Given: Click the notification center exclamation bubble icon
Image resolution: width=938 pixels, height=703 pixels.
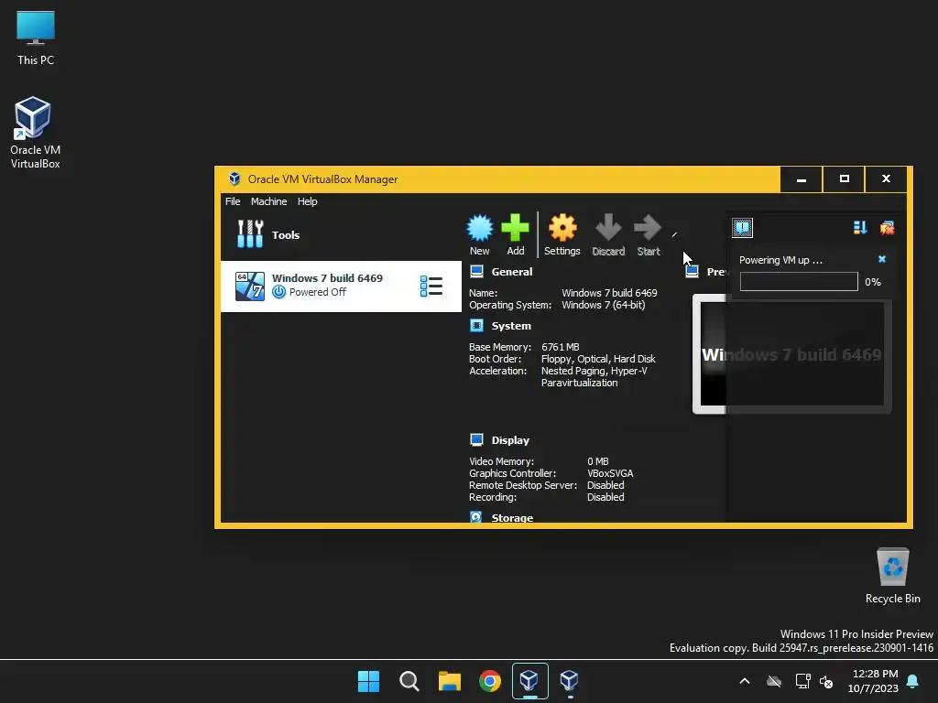Looking at the screenshot, I should coord(742,228).
